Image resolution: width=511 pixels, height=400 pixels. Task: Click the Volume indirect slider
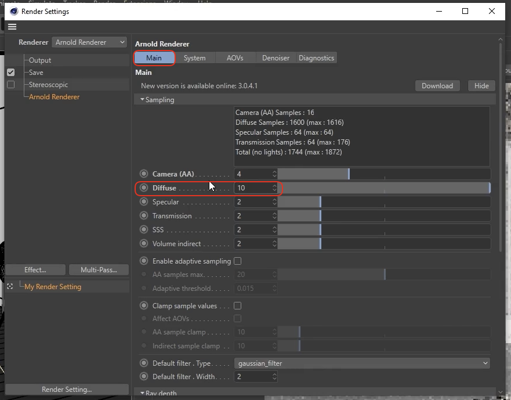(384, 244)
